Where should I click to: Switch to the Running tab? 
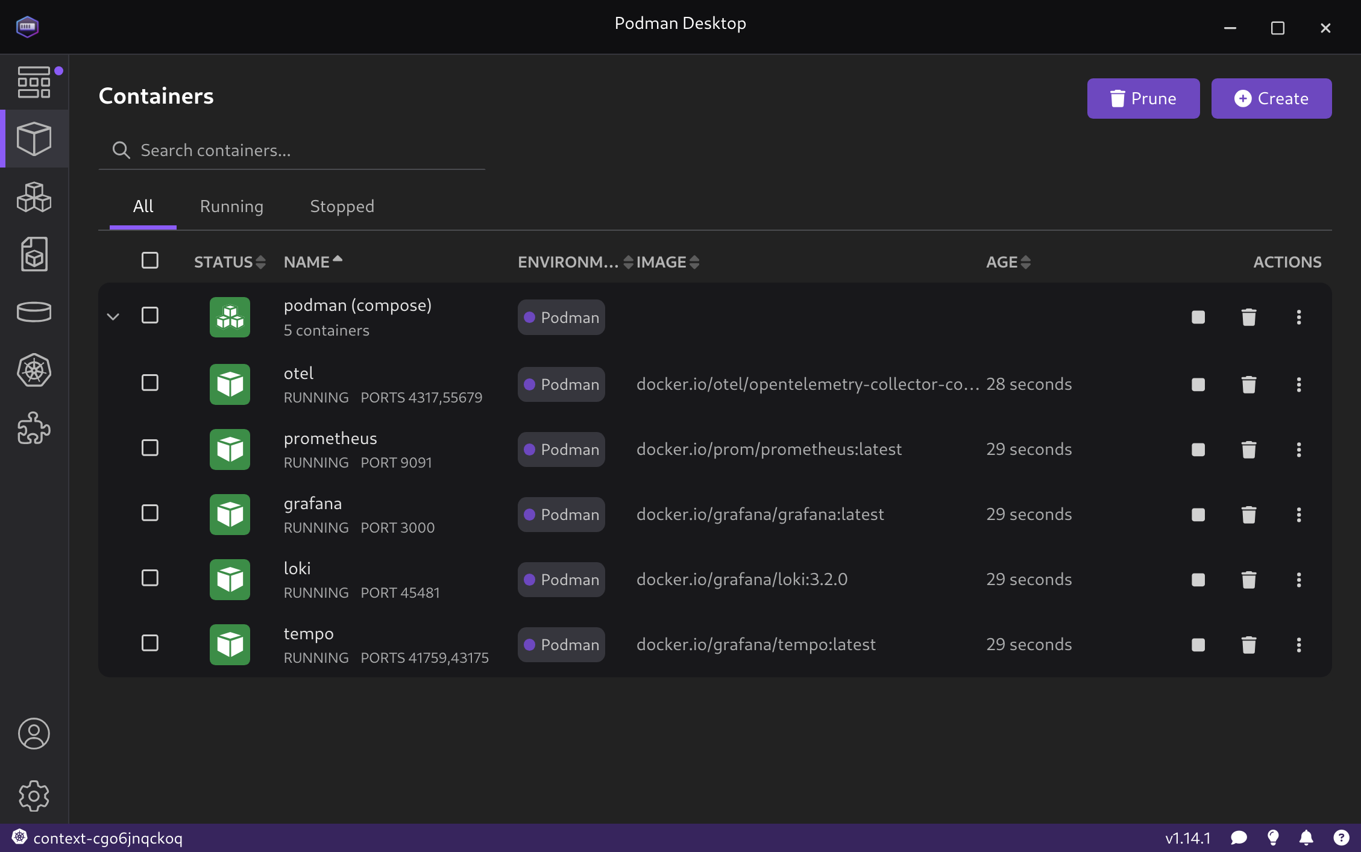click(231, 206)
